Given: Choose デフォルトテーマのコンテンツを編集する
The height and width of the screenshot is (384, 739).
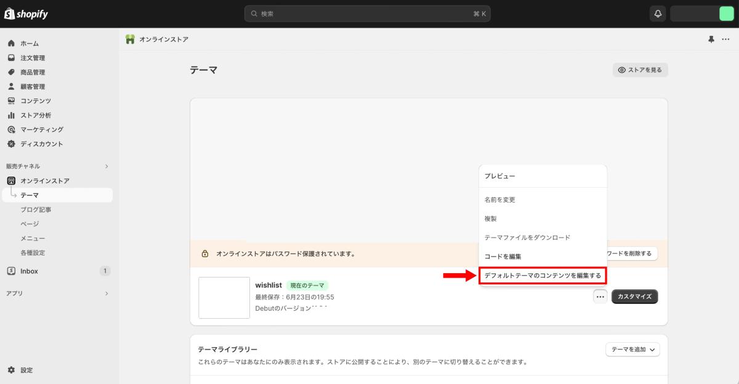Looking at the screenshot, I should (543, 276).
